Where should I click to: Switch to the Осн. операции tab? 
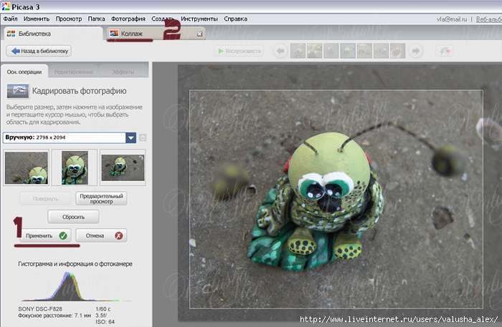tap(24, 72)
